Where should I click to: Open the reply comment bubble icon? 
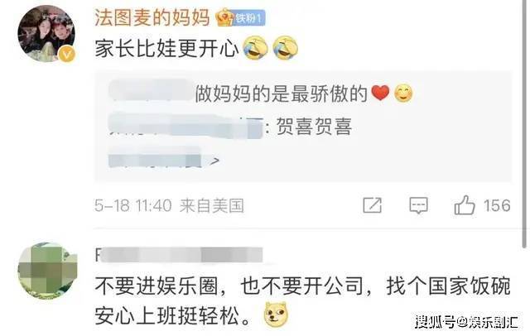pyautogui.click(x=418, y=205)
